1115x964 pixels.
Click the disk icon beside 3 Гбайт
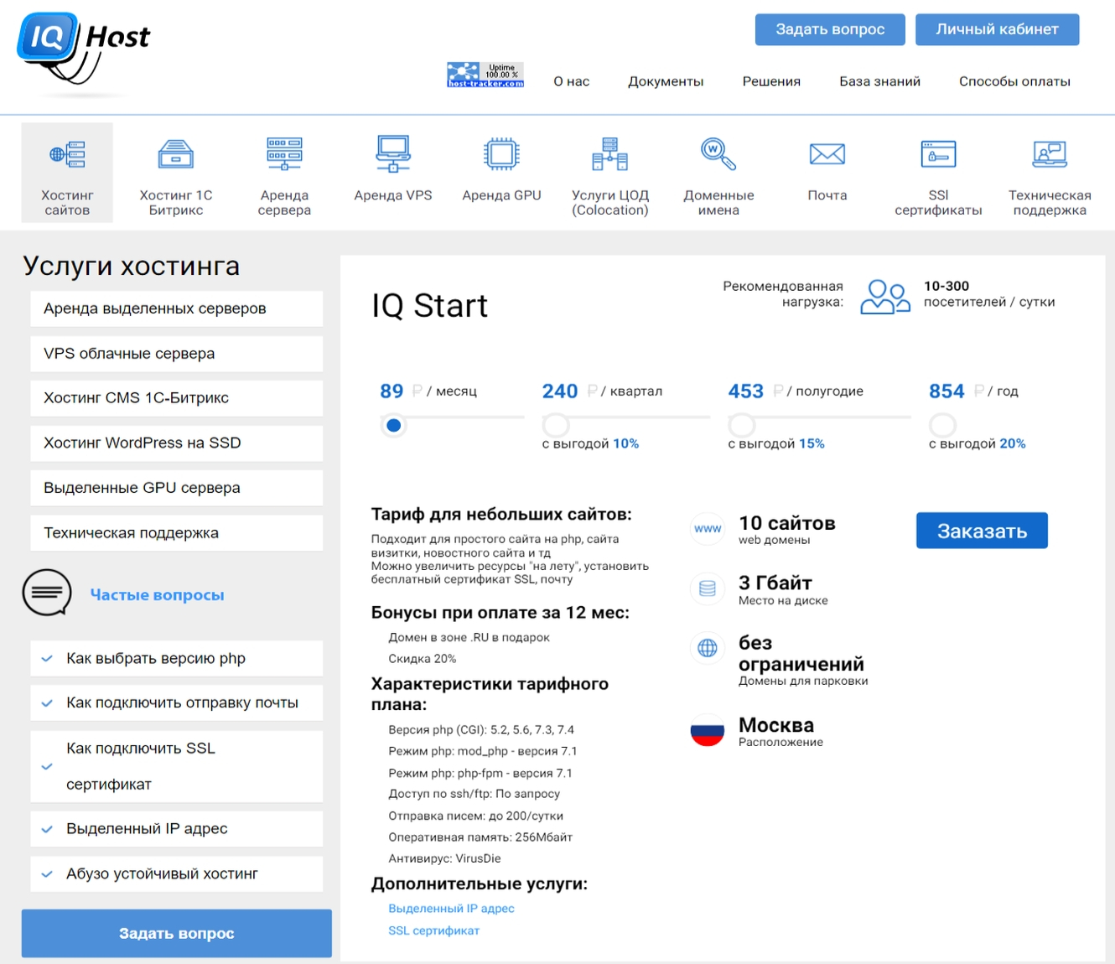coord(708,588)
